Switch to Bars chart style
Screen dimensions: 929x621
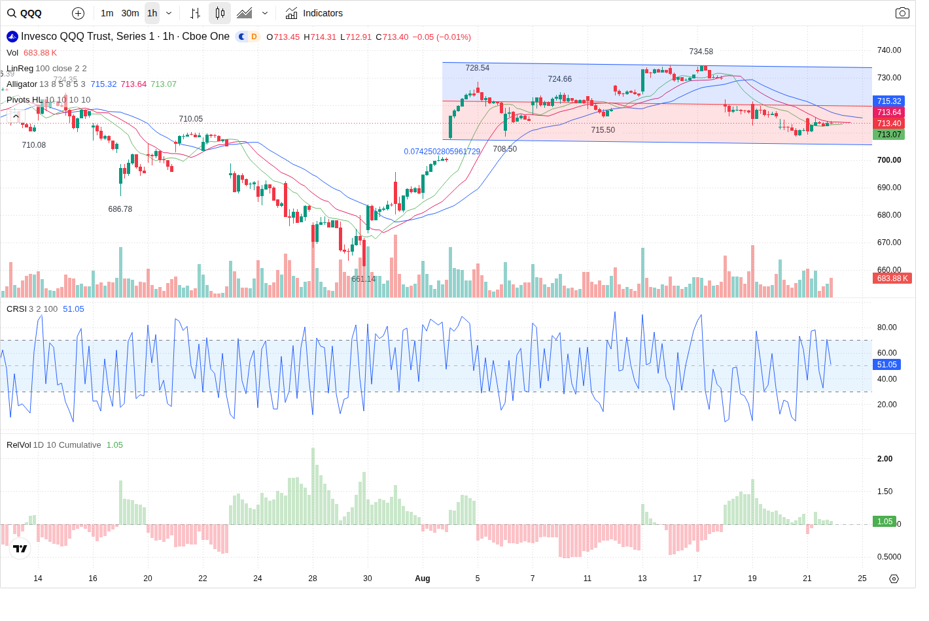pyautogui.click(x=195, y=13)
